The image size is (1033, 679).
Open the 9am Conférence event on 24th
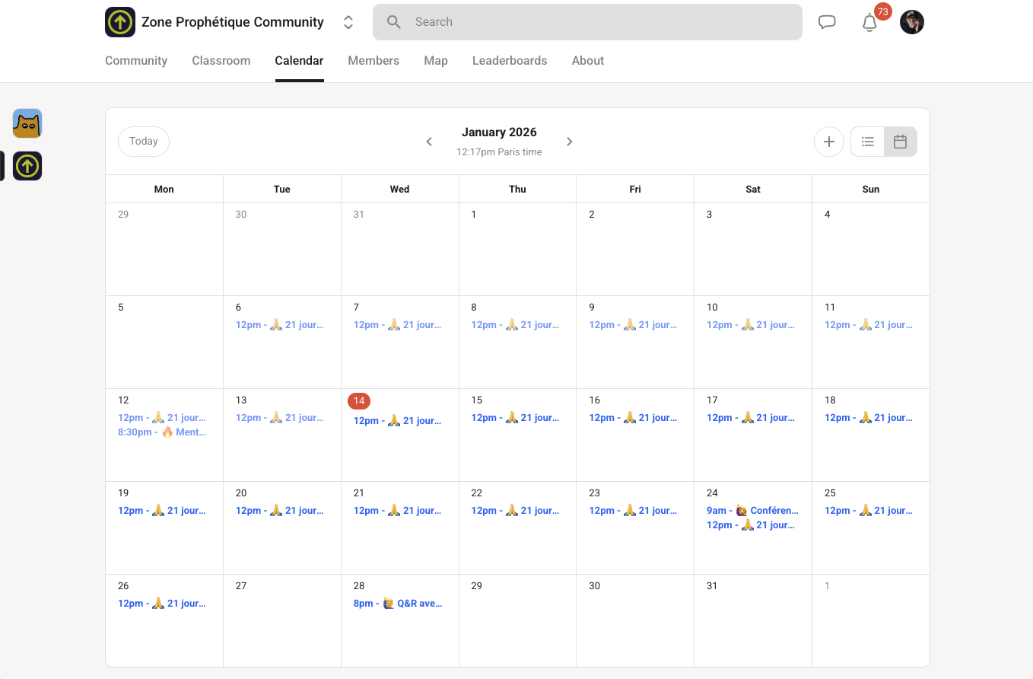tap(752, 511)
